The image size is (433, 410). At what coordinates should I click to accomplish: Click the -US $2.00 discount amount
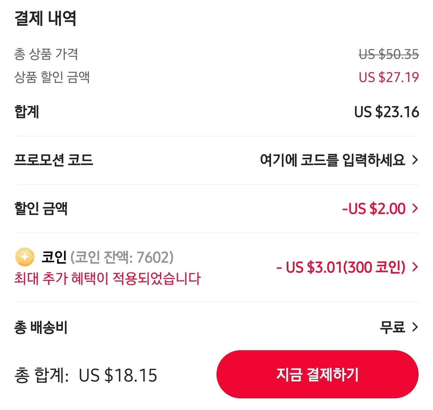coord(373,208)
